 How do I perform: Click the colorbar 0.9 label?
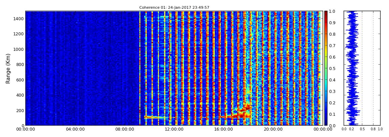coord(332,23)
